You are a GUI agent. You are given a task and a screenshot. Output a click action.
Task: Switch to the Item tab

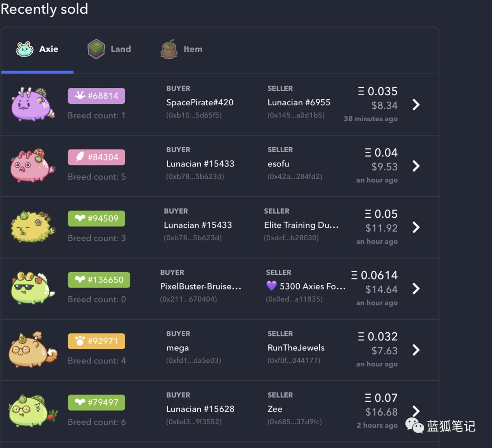click(x=181, y=49)
